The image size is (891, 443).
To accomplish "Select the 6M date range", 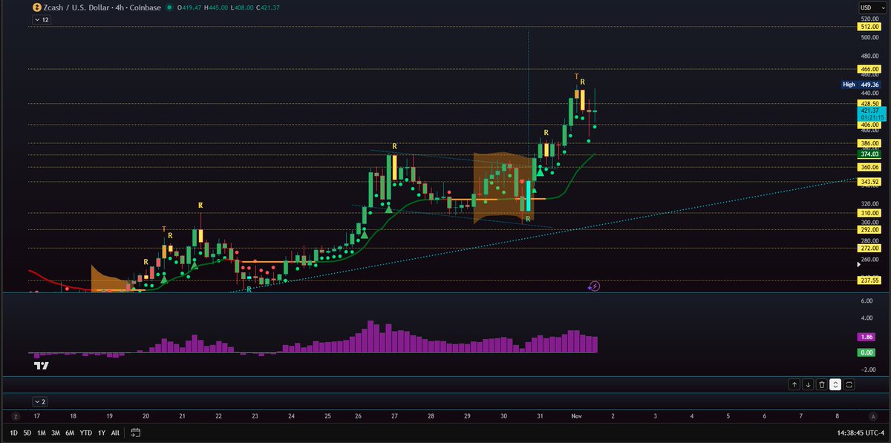I will 69,432.
